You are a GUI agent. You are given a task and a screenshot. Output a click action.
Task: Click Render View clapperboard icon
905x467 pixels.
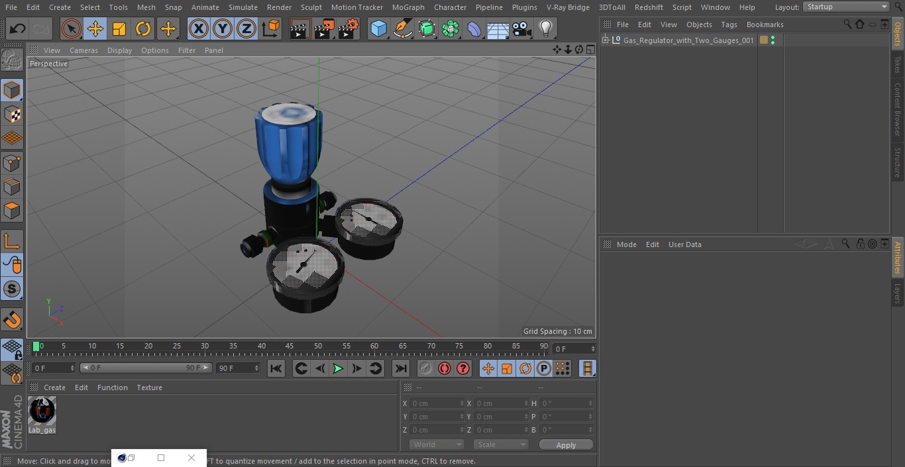(x=300, y=28)
